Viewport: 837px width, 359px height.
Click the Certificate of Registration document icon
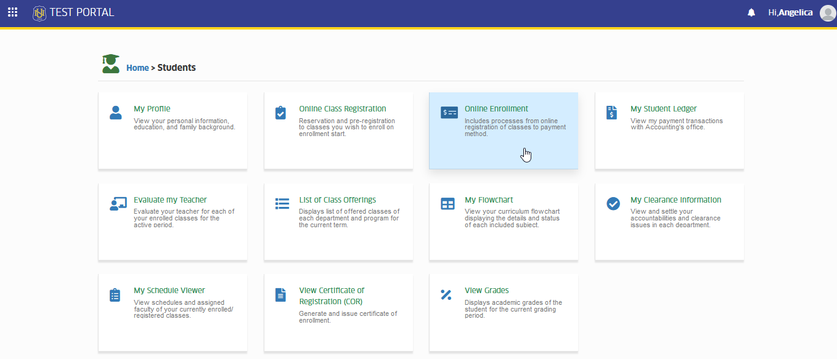coord(280,295)
